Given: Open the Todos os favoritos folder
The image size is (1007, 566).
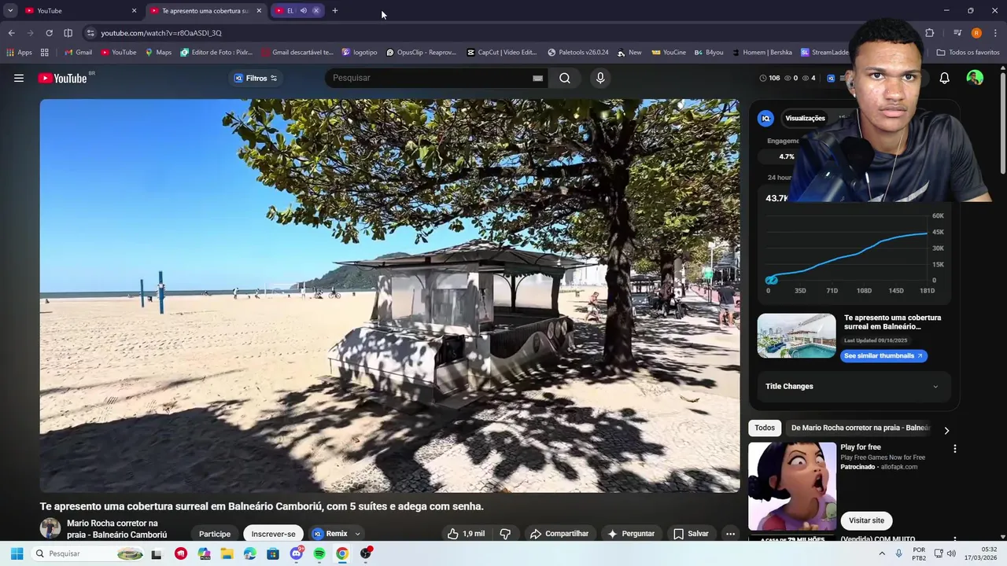Looking at the screenshot, I should [968, 53].
